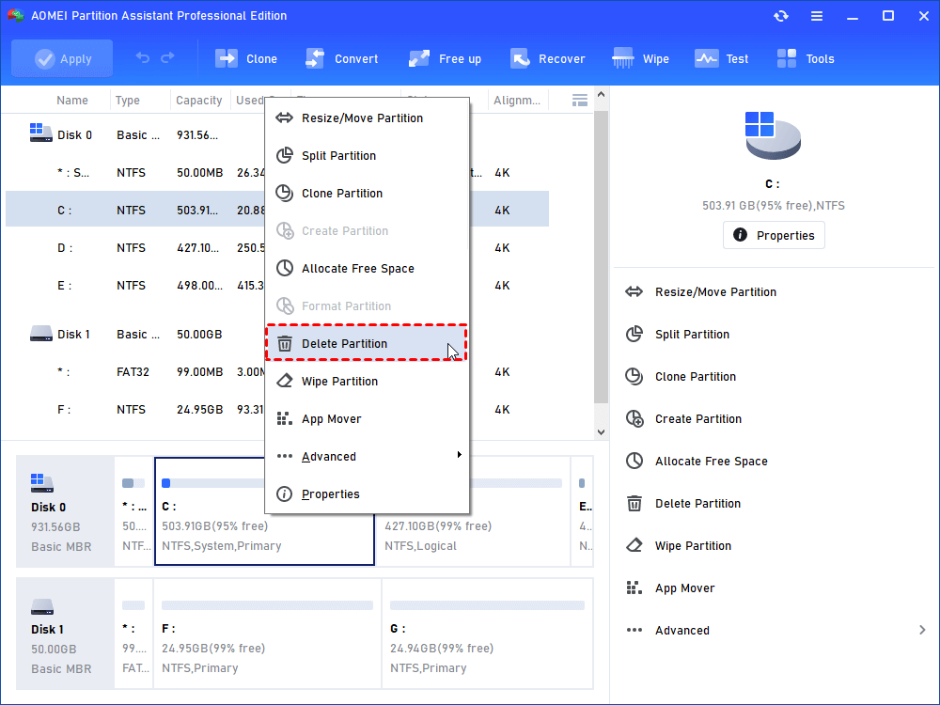
Task: Choose Wipe Partition in context menu
Action: click(367, 382)
